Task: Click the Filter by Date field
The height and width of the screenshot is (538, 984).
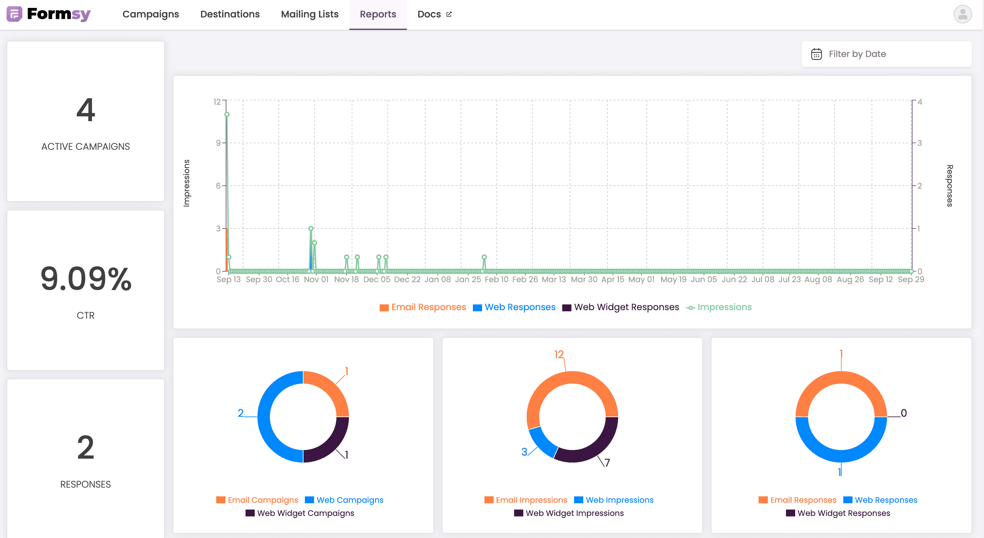Action: pos(886,54)
